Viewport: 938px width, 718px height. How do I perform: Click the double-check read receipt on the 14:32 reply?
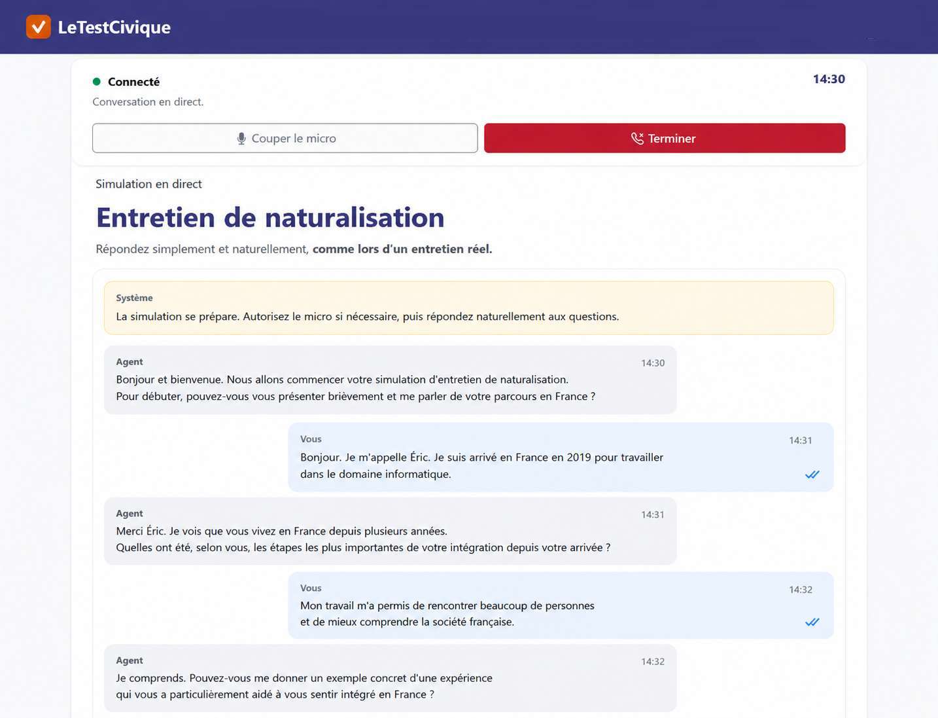[x=812, y=622]
